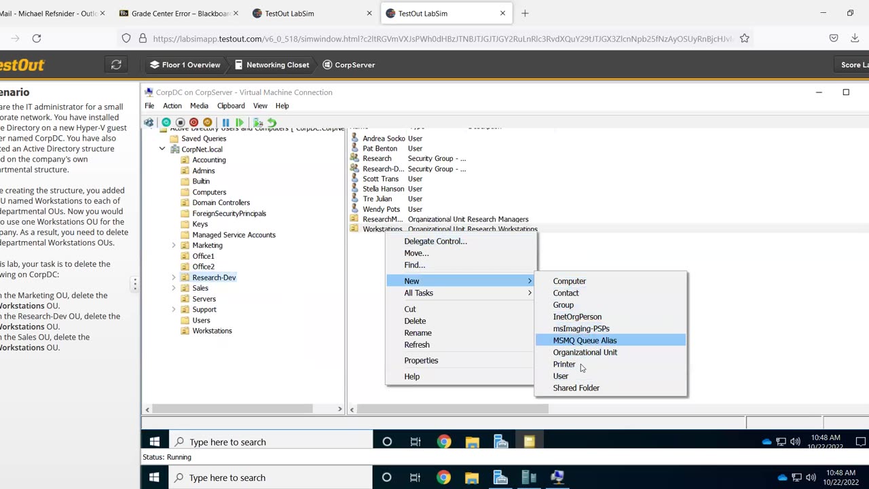Open the Clipboard menu
Screen dimensions: 869x489
(231, 106)
